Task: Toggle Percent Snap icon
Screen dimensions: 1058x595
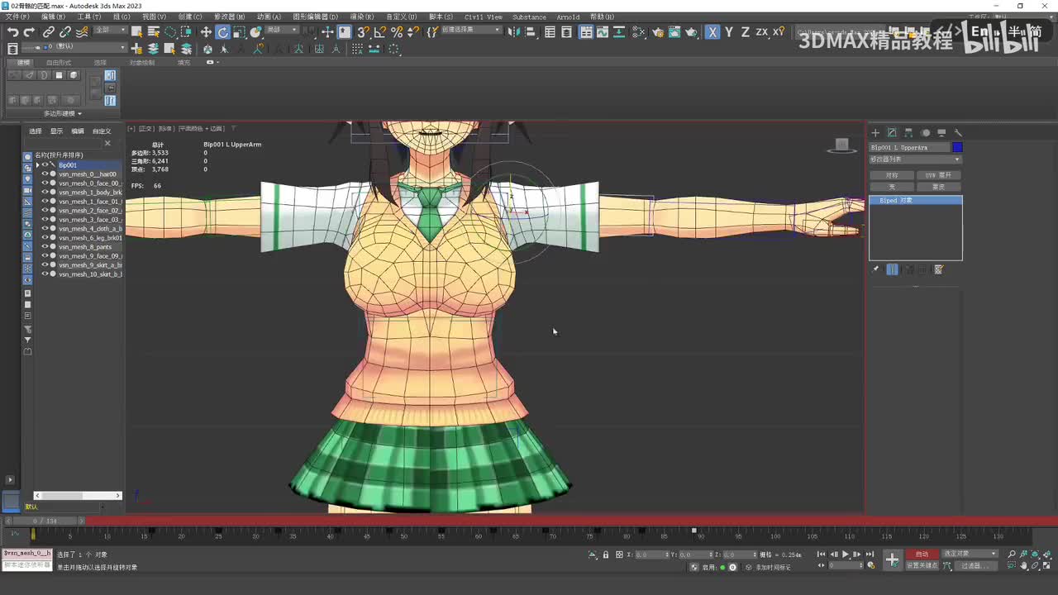Action: (397, 32)
